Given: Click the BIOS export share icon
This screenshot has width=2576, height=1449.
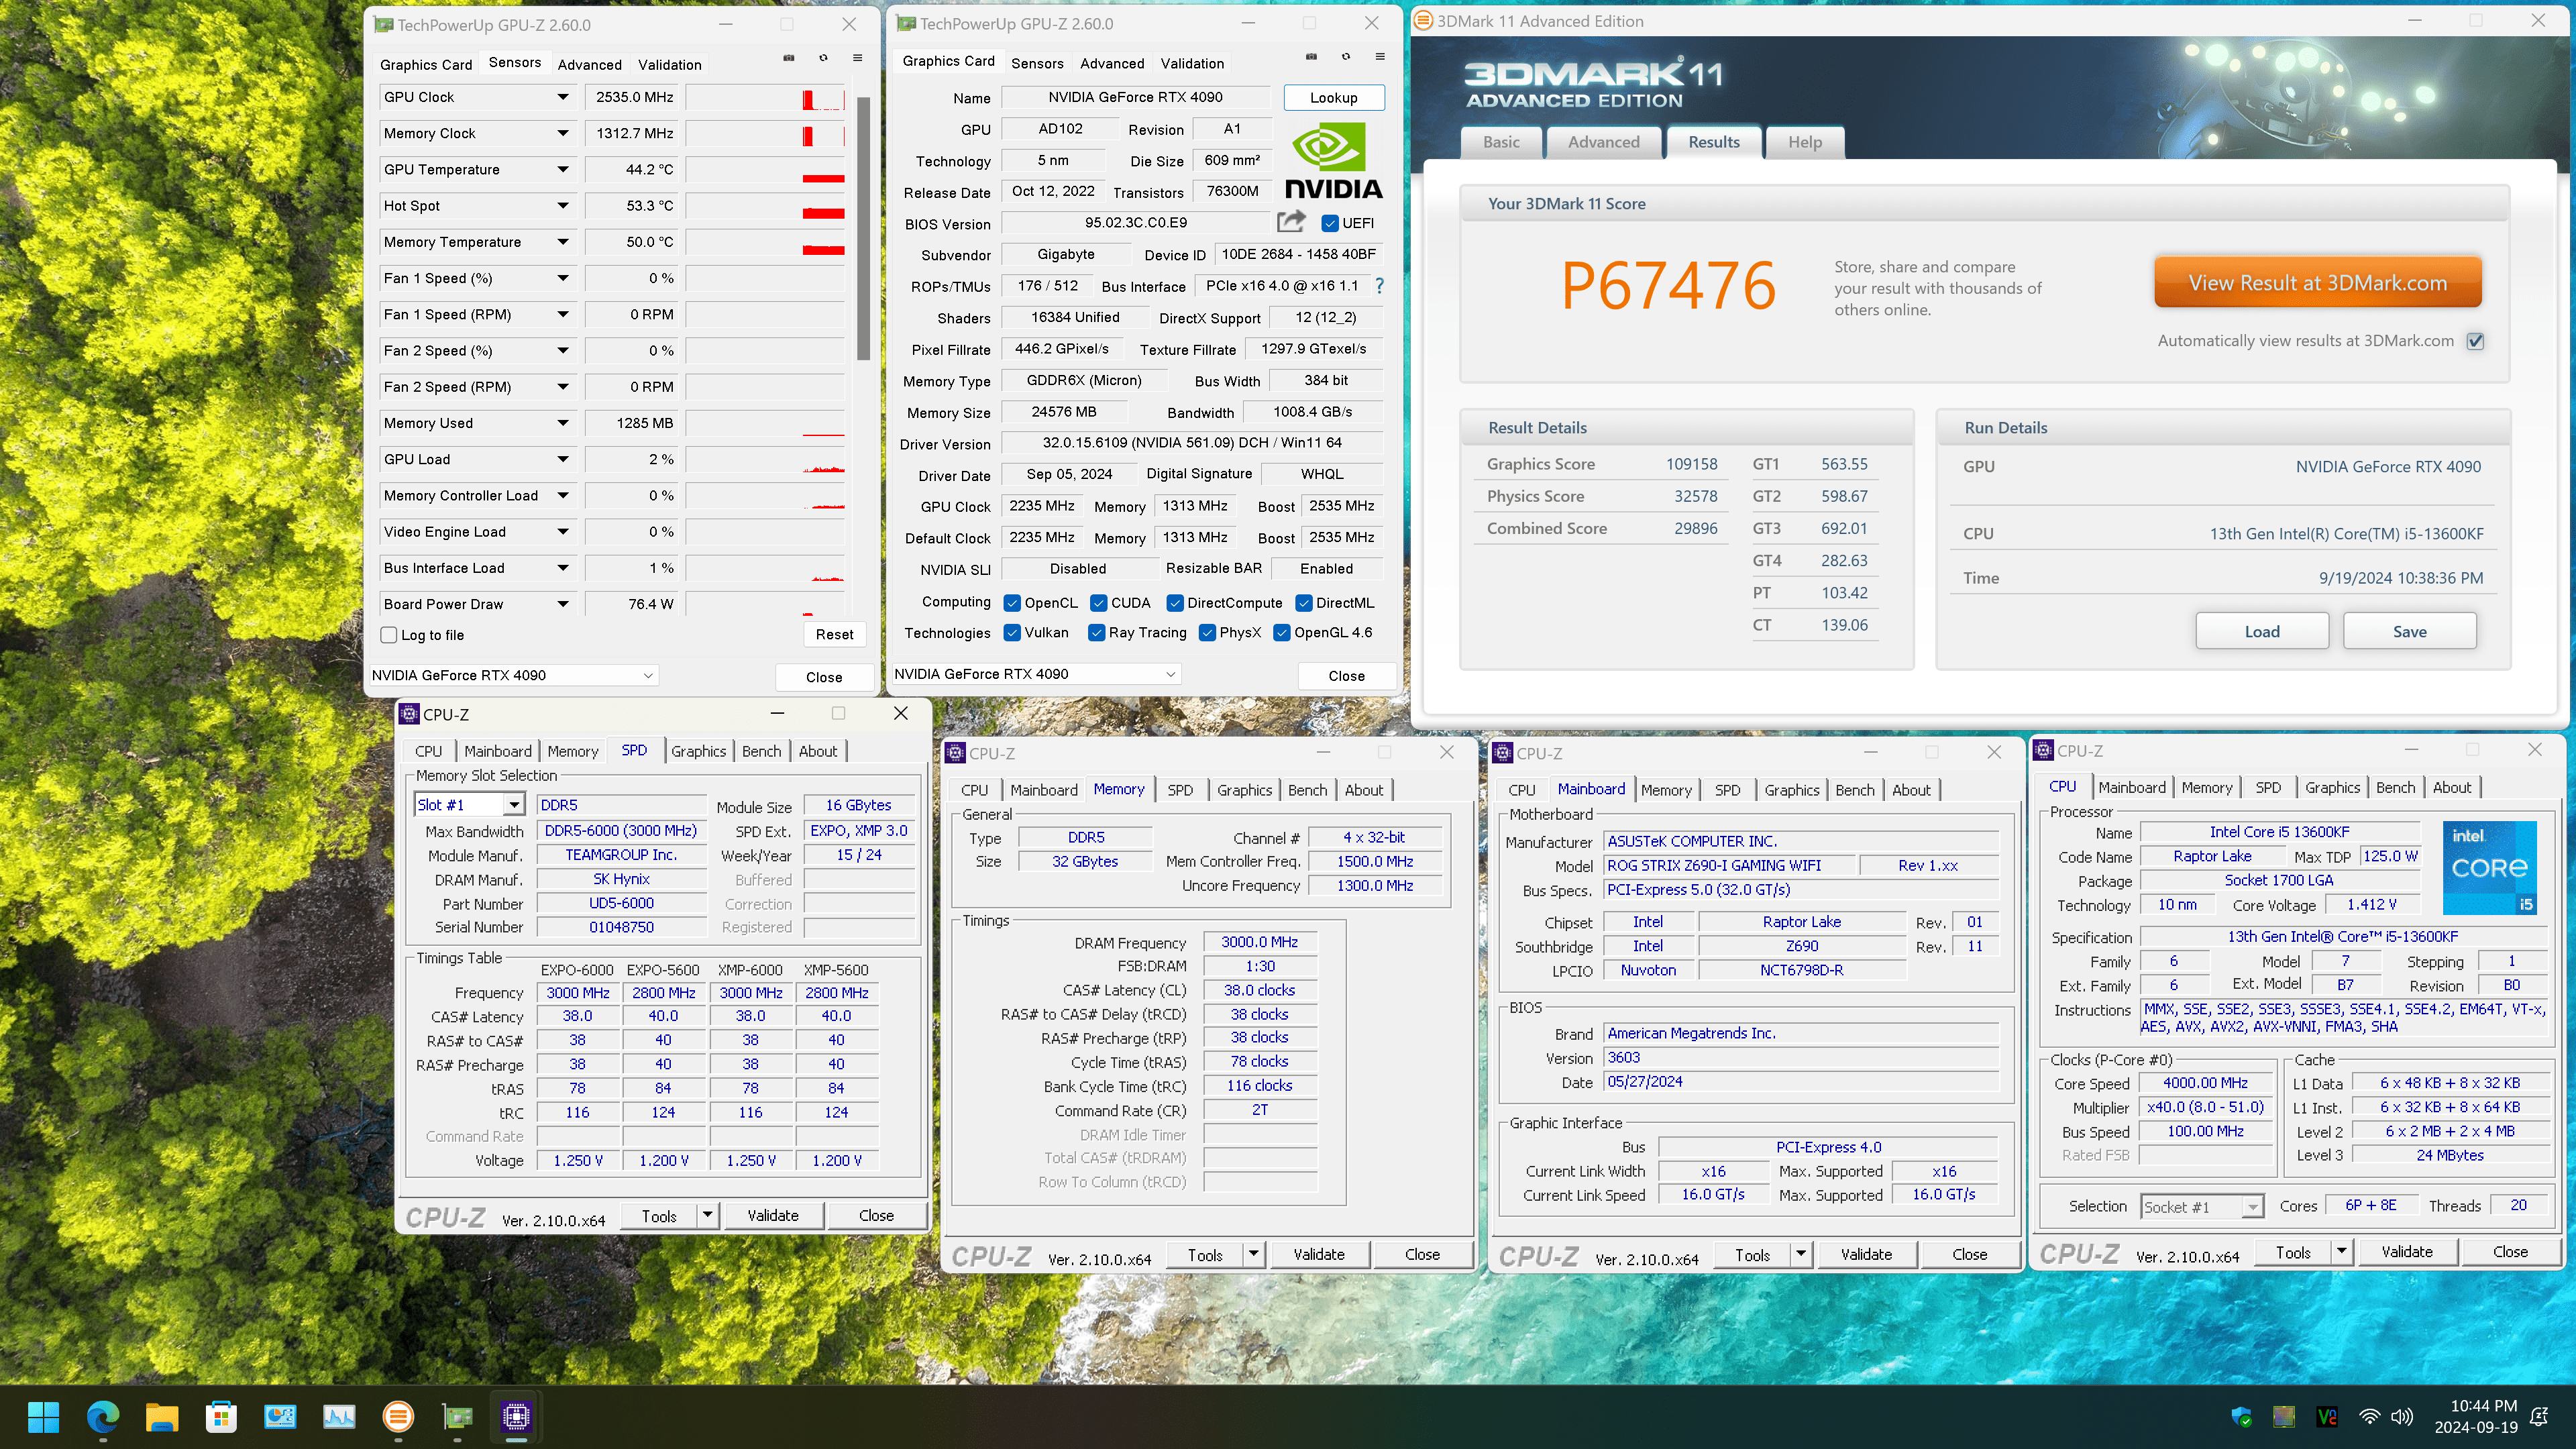Looking at the screenshot, I should coord(1291,222).
